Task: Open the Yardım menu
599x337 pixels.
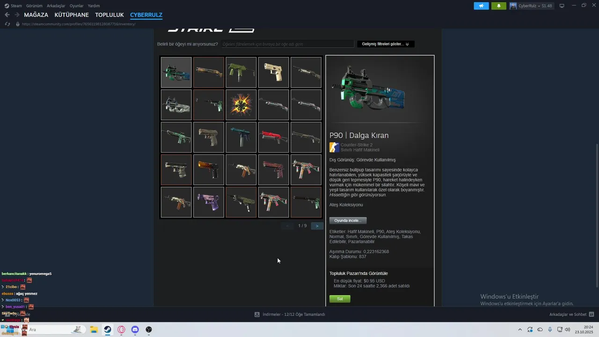Action: tap(94, 6)
